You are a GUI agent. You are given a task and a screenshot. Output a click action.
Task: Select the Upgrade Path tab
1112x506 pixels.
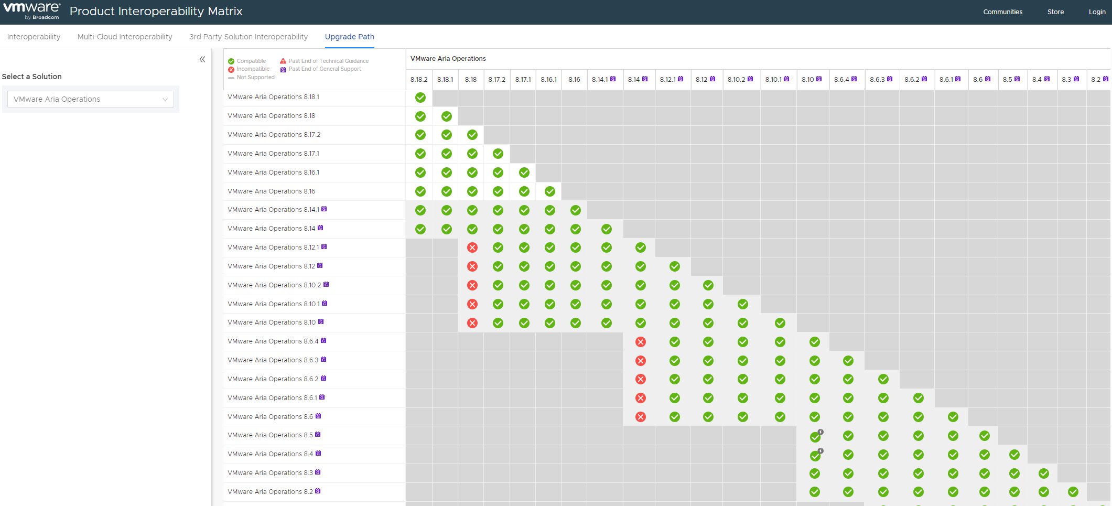pyautogui.click(x=350, y=37)
